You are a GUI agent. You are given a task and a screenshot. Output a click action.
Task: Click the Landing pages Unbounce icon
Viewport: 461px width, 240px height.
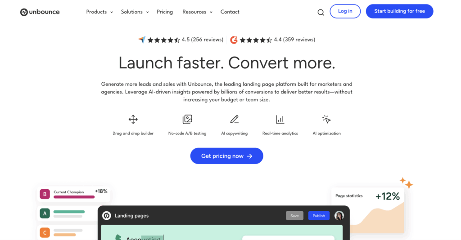click(x=106, y=216)
